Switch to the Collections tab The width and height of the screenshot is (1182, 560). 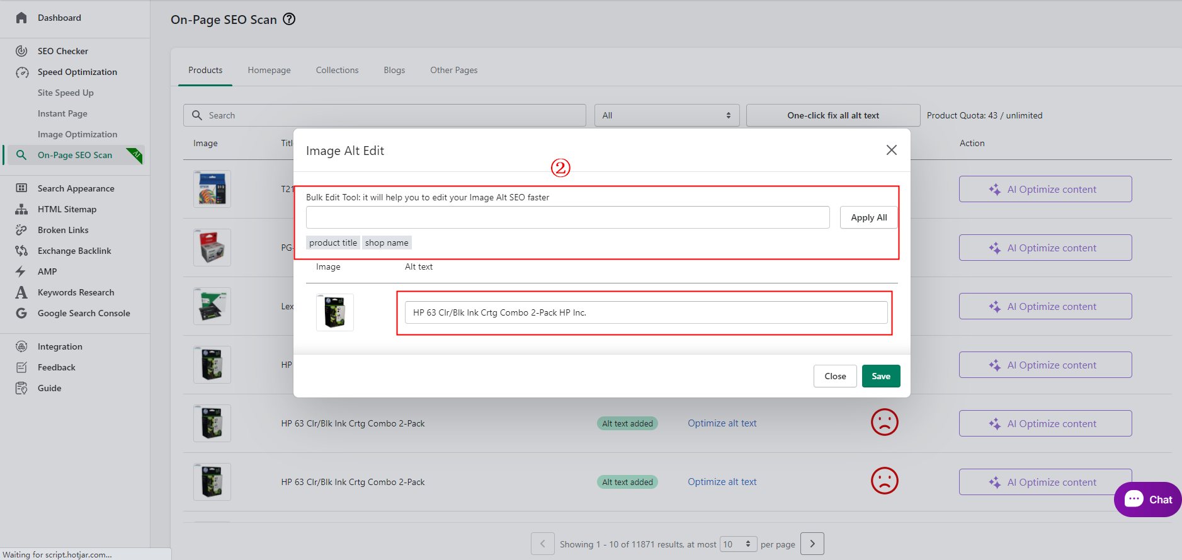point(337,70)
